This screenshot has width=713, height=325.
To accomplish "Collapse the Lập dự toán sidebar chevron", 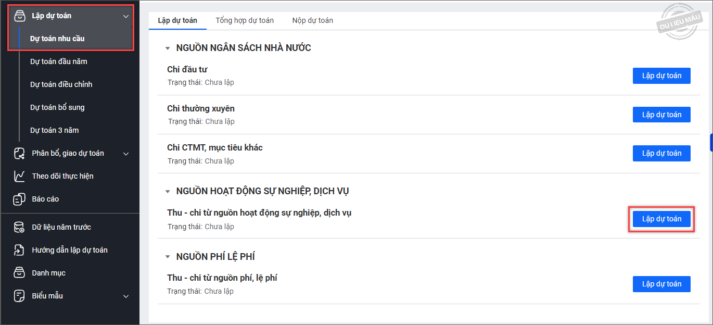I will coord(125,16).
